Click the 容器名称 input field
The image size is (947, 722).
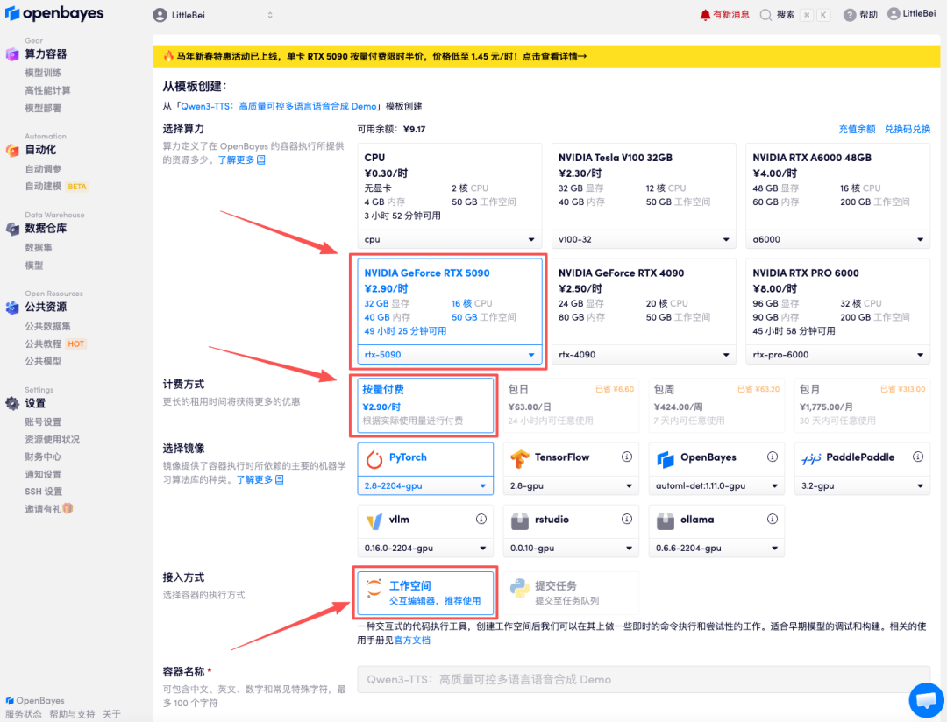(x=644, y=680)
